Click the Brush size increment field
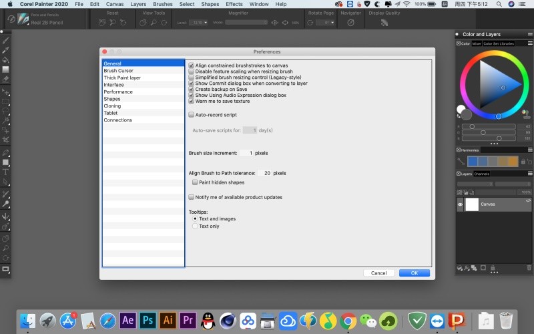This screenshot has width=534, height=334. pyautogui.click(x=246, y=153)
